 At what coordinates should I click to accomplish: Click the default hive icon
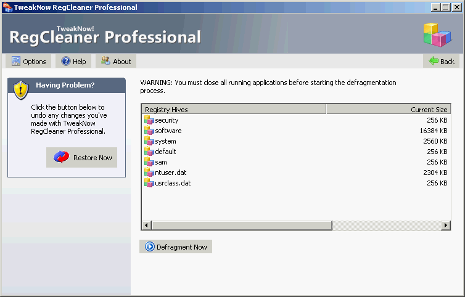coord(149,152)
